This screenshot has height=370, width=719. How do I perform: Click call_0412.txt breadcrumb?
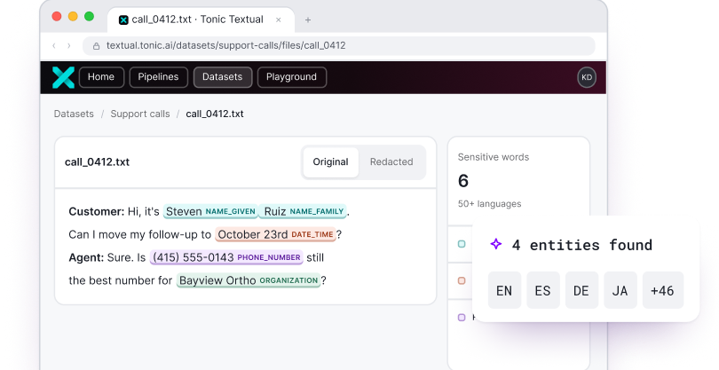(x=215, y=114)
